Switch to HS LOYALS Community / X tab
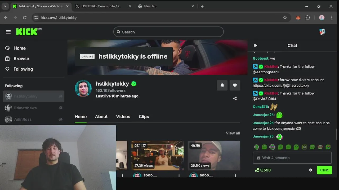Screen dimensions: 339x190 pos(101,6)
